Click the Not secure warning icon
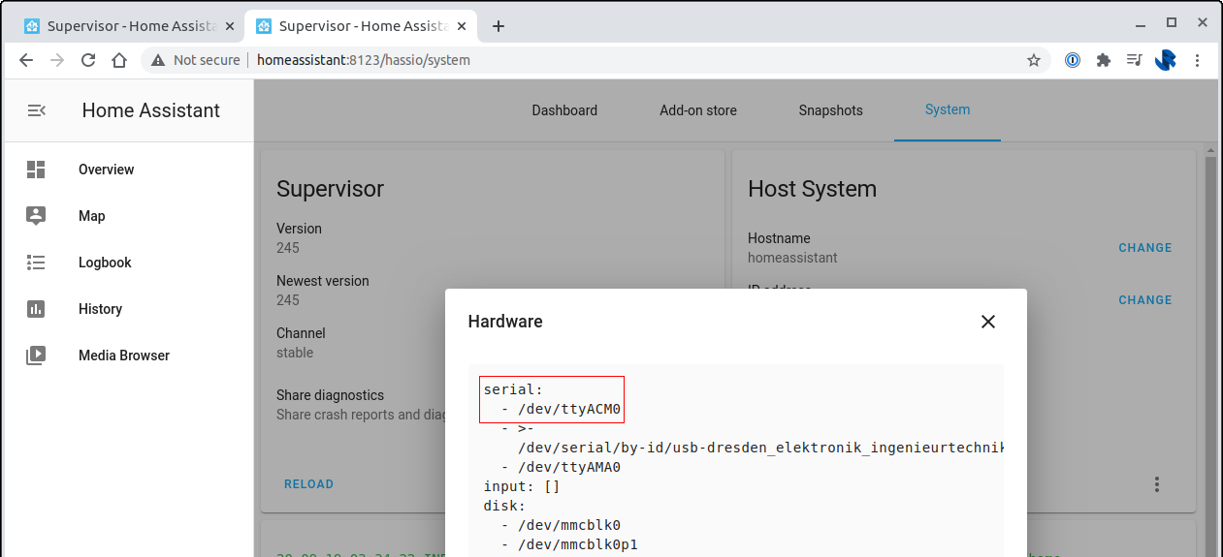Viewport: 1223px width, 557px height. click(157, 60)
